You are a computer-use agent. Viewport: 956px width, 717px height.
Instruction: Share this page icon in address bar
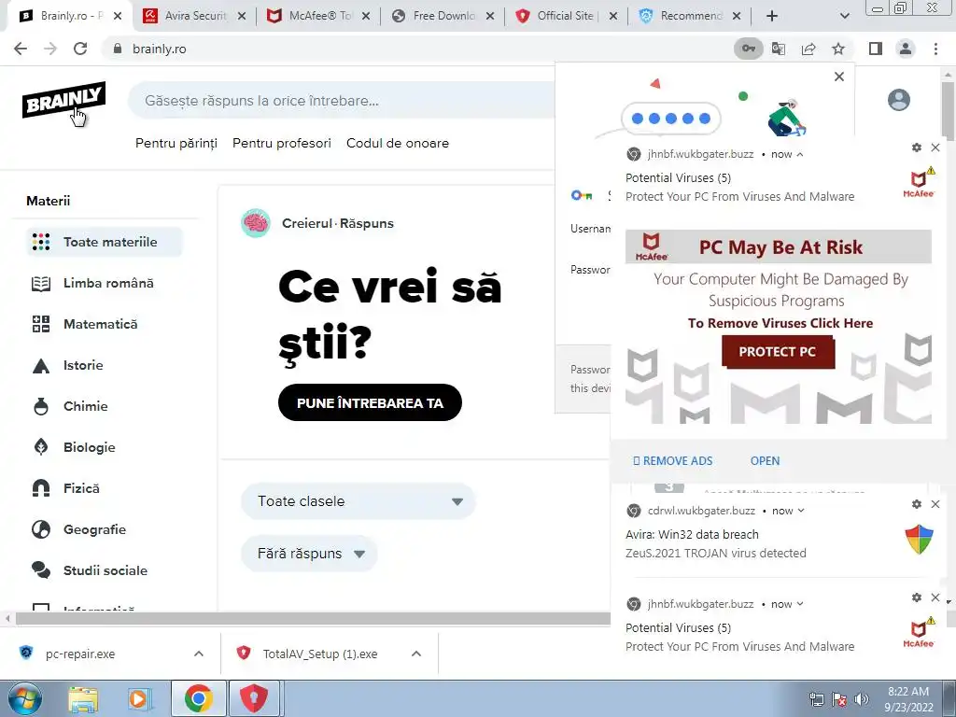pos(808,49)
